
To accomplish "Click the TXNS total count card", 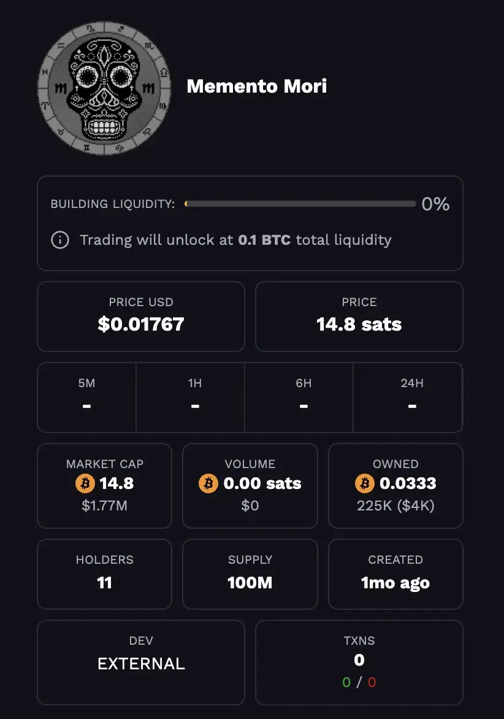I will click(x=359, y=663).
